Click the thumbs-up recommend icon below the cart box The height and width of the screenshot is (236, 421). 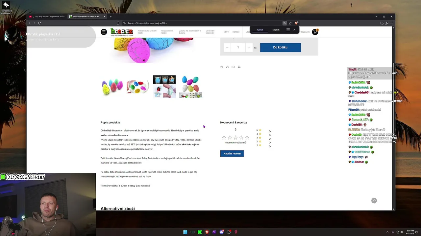[x=227, y=67]
